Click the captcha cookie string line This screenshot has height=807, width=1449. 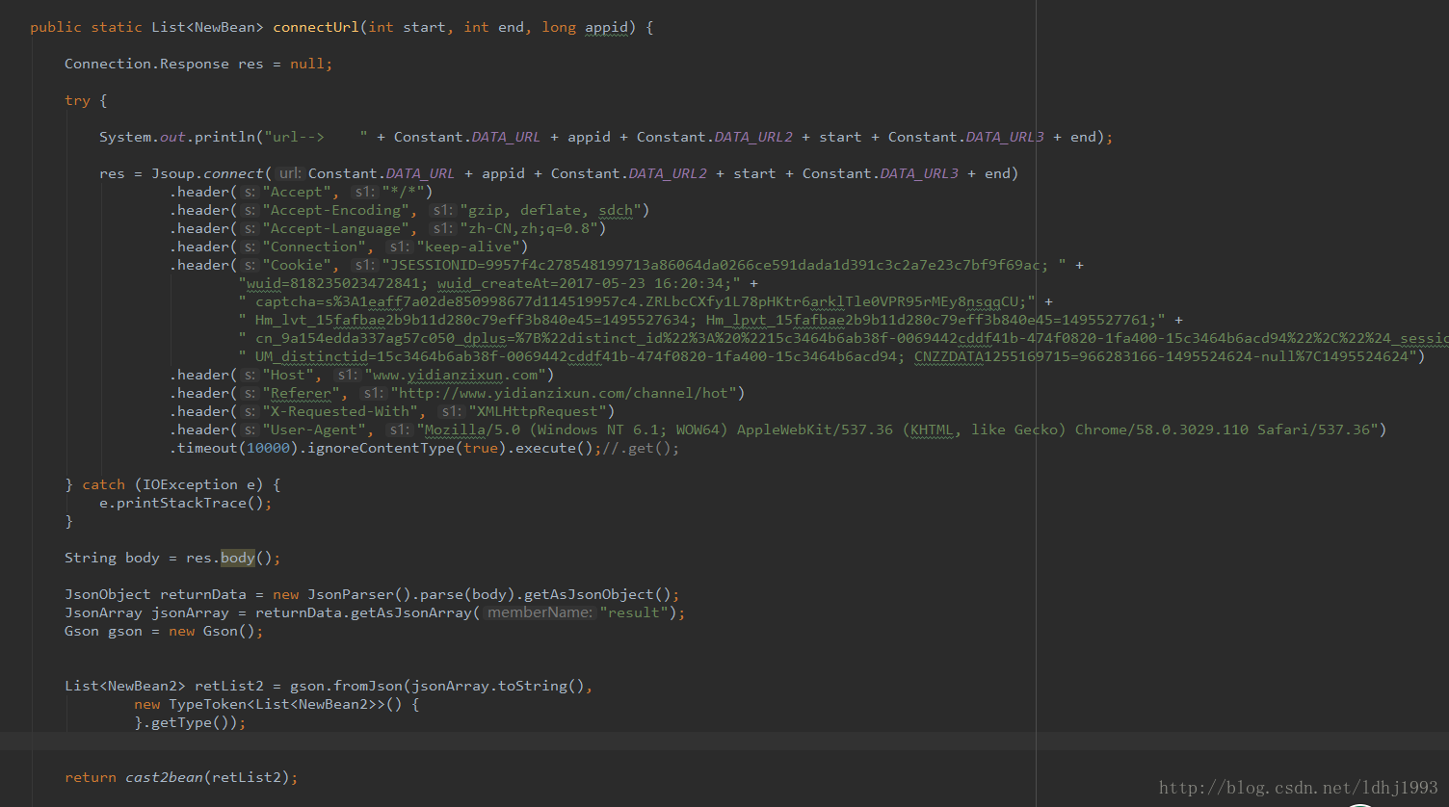click(x=637, y=301)
